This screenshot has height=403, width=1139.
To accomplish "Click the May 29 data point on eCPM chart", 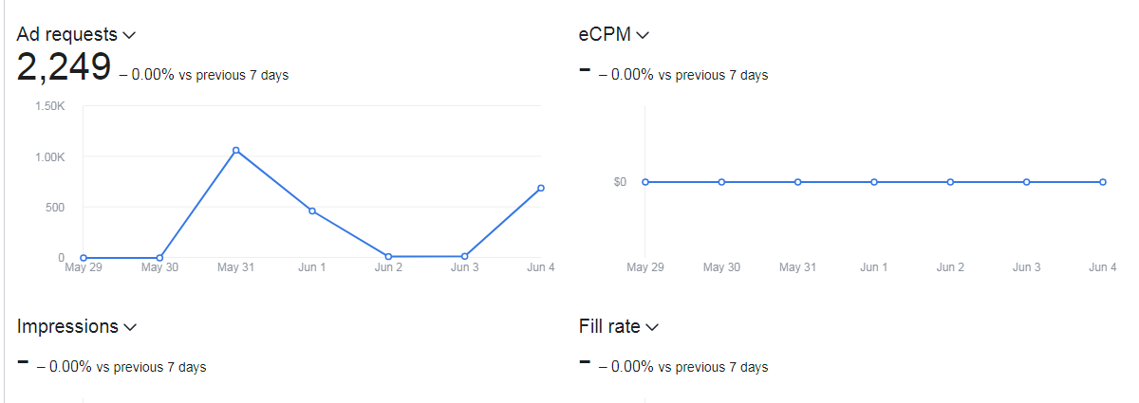I will click(645, 181).
